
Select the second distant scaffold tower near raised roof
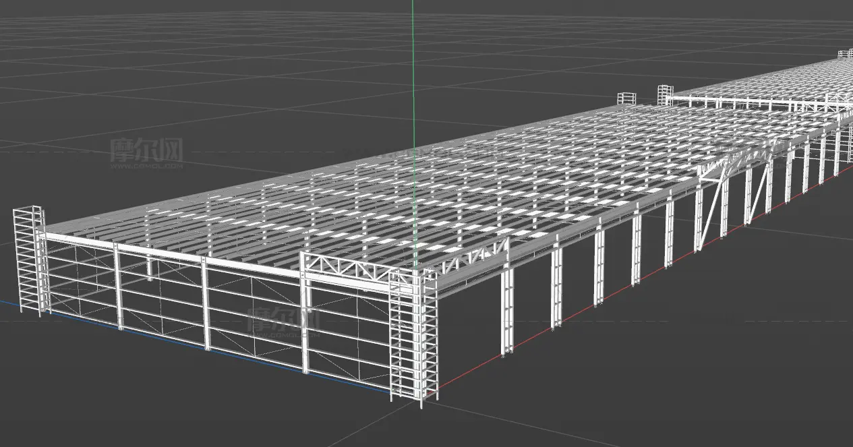tap(666, 94)
